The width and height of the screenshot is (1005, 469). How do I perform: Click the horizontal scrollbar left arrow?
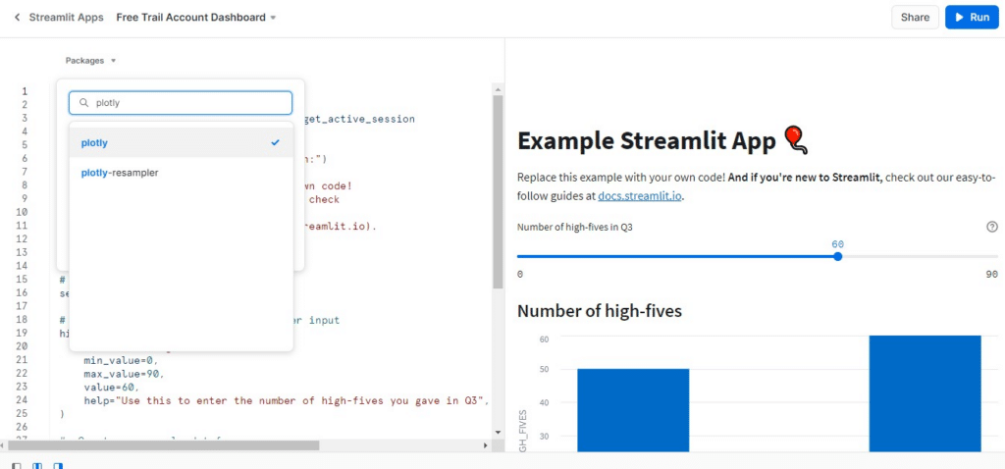point(3,444)
